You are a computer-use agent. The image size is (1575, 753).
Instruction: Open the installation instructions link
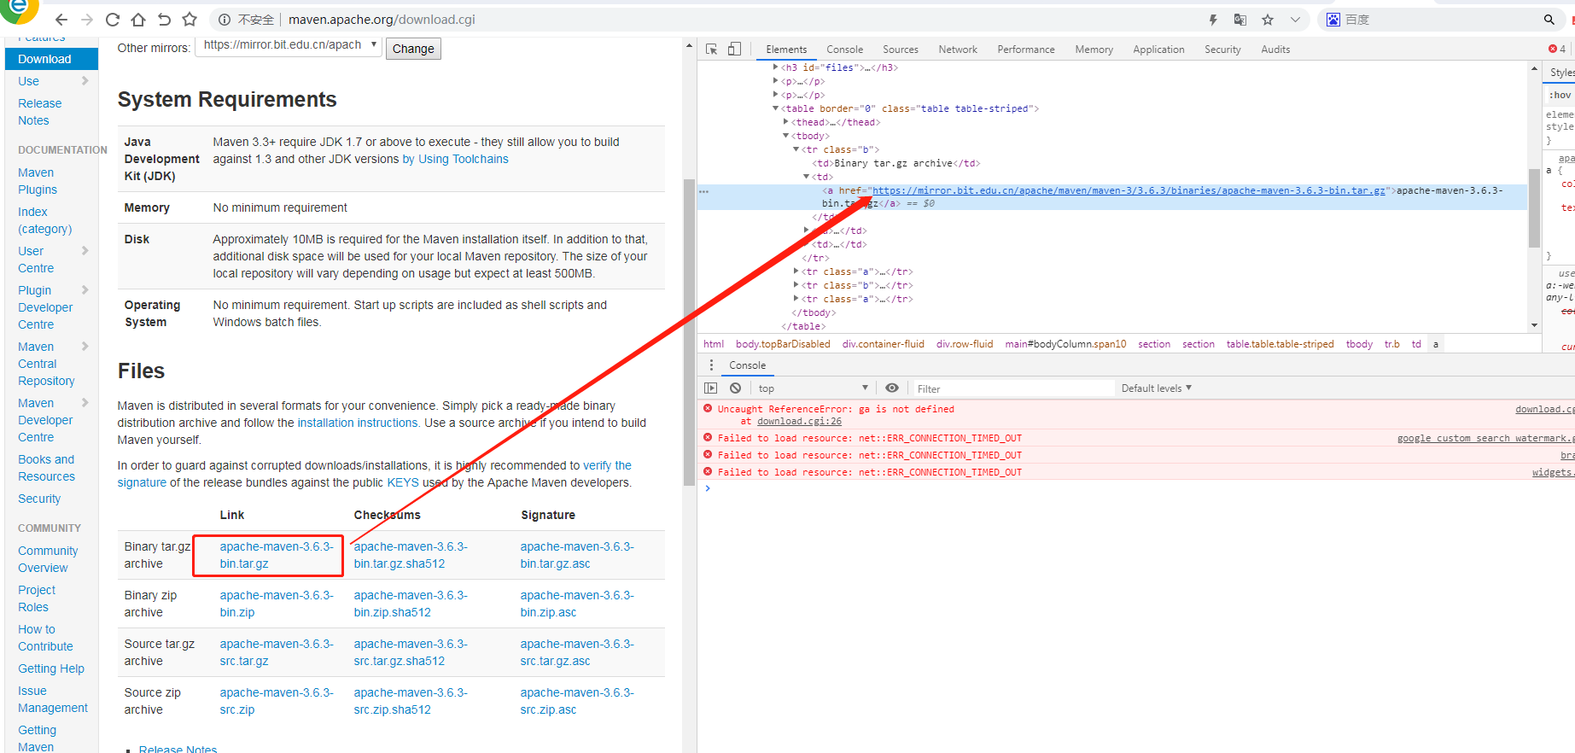(358, 423)
